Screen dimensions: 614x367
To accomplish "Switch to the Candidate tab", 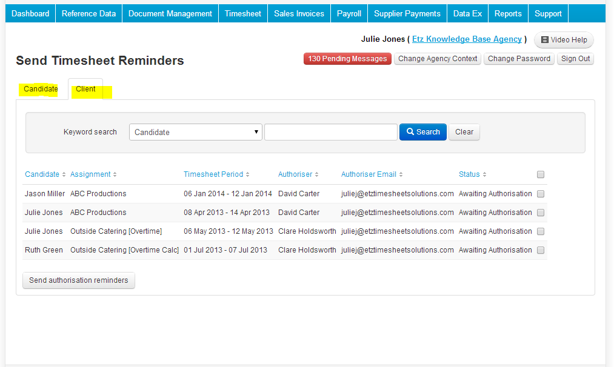I will (x=41, y=89).
